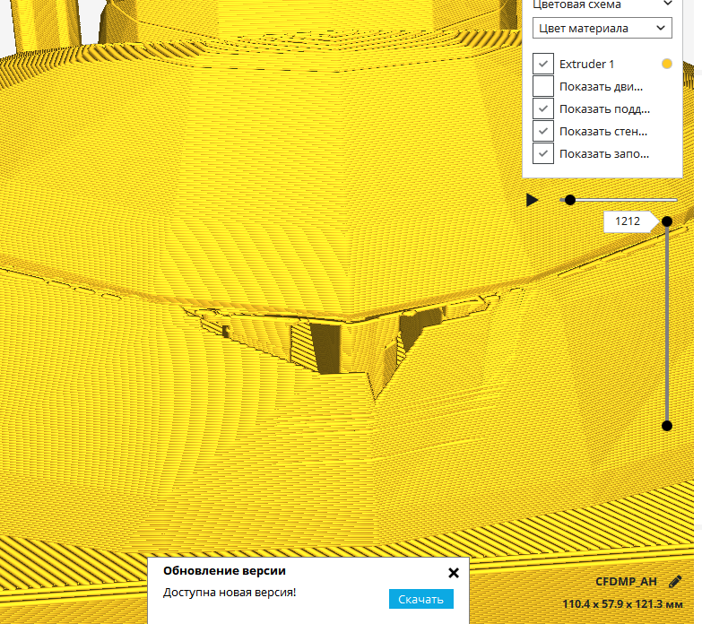The height and width of the screenshot is (624, 702).
Task: Click the layer number field showing 1212
Action: click(x=629, y=221)
